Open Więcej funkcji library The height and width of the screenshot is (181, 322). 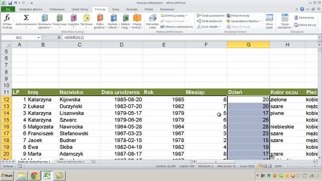point(137,21)
